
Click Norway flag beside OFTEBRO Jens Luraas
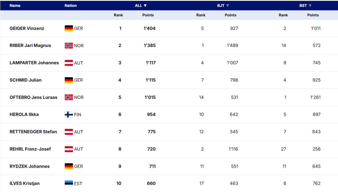(69, 97)
